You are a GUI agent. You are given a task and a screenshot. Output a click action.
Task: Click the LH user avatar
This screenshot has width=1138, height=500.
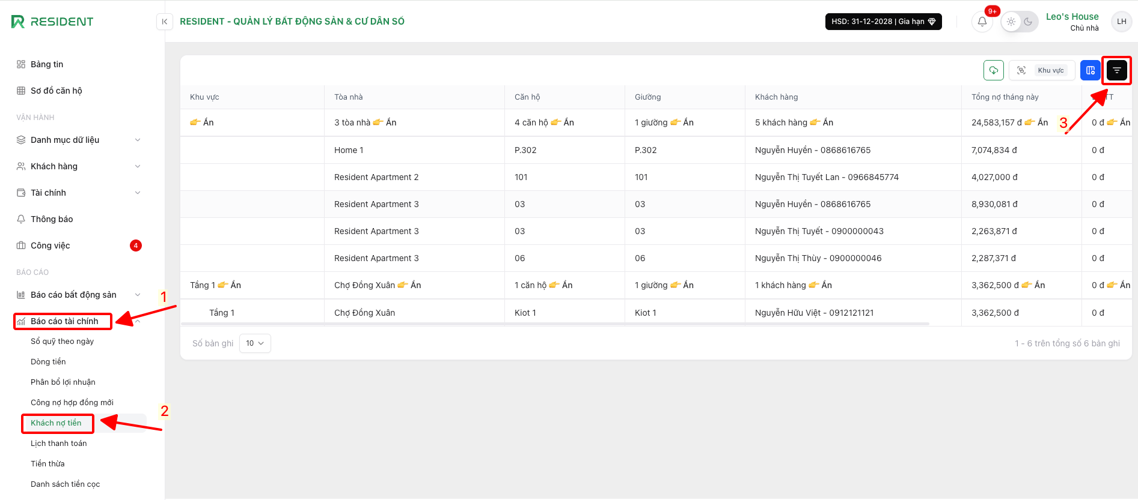(1121, 22)
